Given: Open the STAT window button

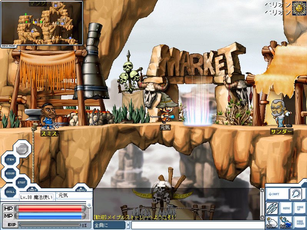Looking at the screenshot, I should click(x=22, y=182).
